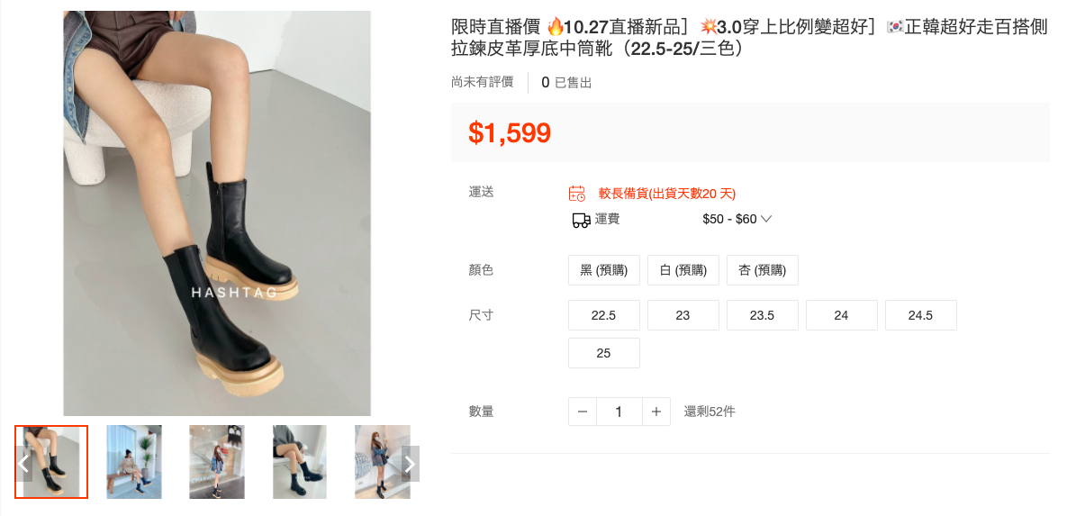Click the quantity input field
1067x516 pixels.
click(x=619, y=412)
